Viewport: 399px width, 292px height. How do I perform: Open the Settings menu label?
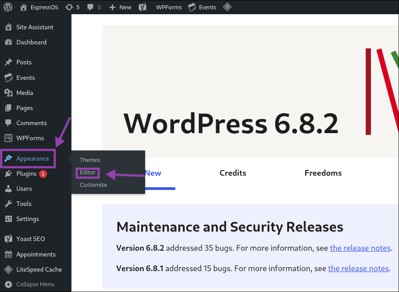coord(28,219)
